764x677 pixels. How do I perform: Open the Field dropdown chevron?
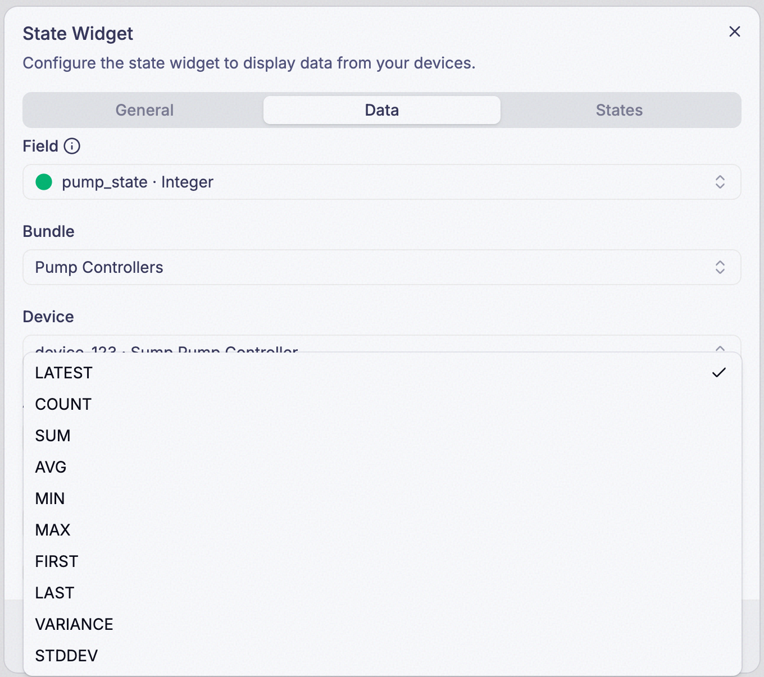click(720, 182)
